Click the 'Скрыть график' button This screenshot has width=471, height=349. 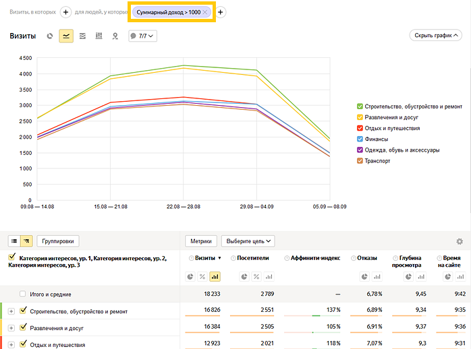(438, 36)
